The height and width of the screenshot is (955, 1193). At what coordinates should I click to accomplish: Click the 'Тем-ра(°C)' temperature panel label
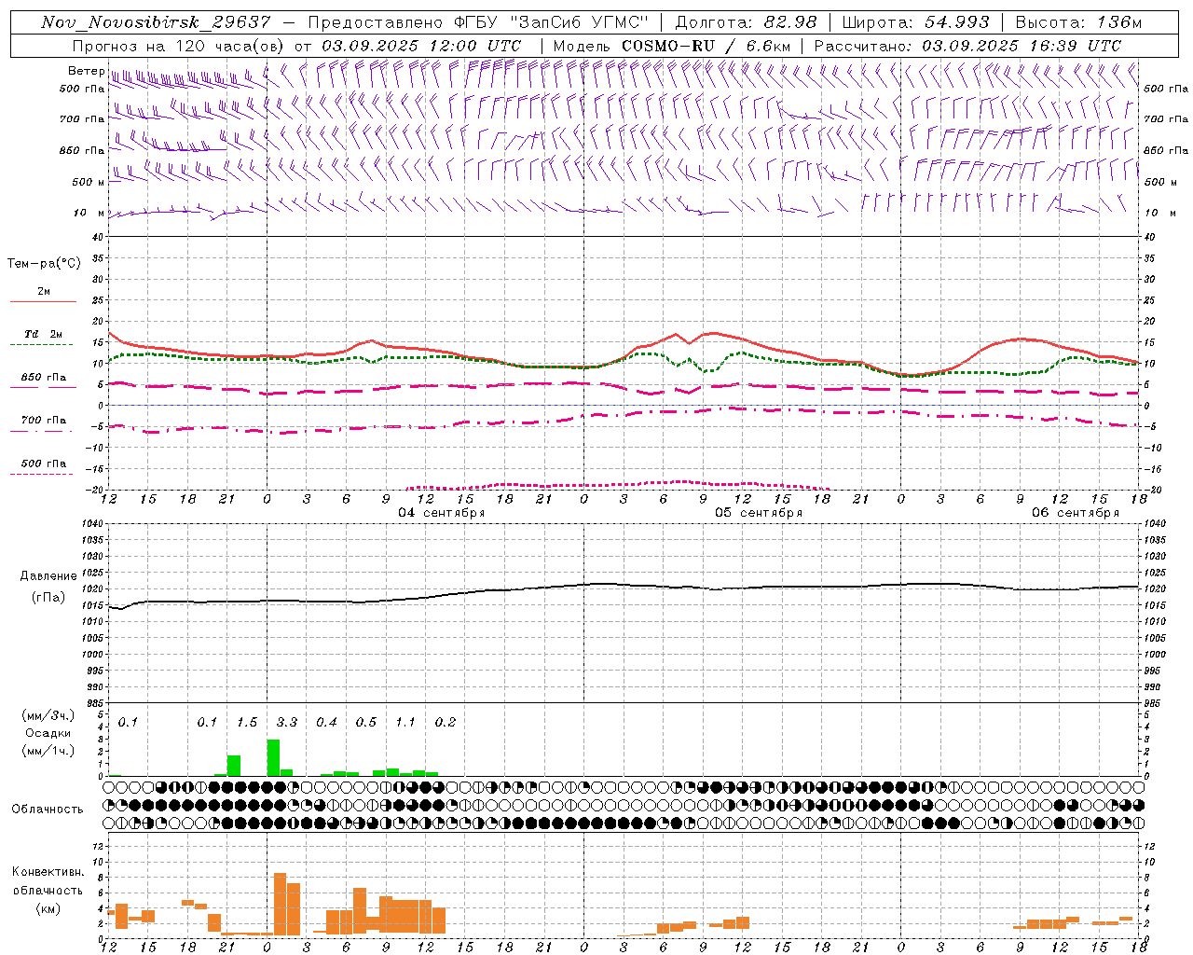point(44,264)
